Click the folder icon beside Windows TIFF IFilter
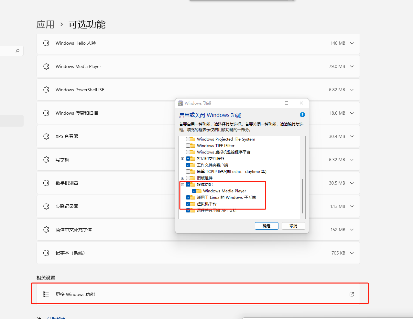413x319 pixels. [193, 145]
